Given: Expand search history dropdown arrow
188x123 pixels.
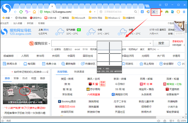Looking at the screenshot, I should click(150, 43).
